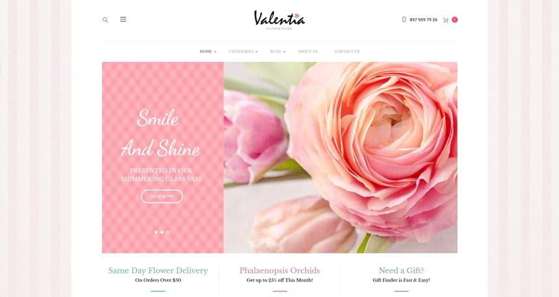Open the Contact Us menu item
Viewport: 559px width, 297px height.
(x=347, y=51)
